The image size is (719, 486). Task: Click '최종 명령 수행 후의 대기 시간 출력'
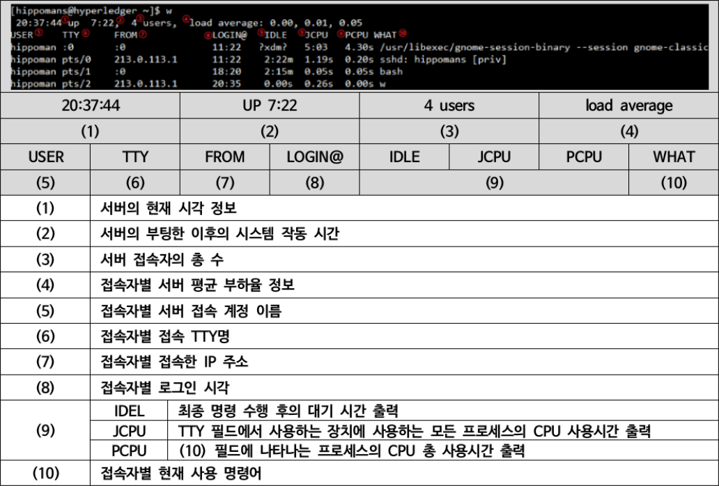pos(288,411)
